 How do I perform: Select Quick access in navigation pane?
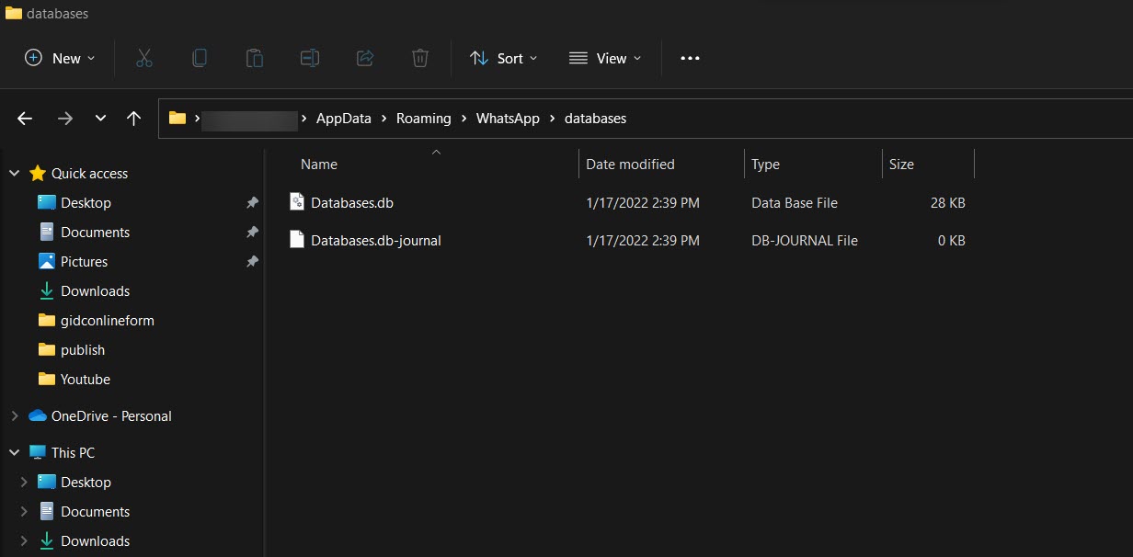pyautogui.click(x=89, y=173)
